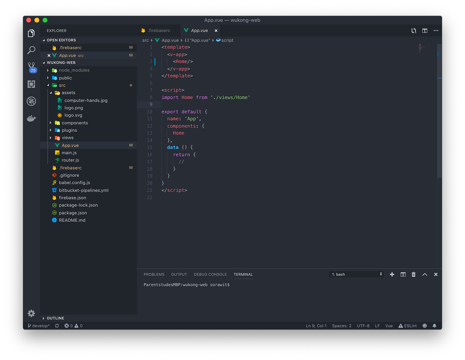The image size is (465, 360).
Task: Click the Docker icon in the activity bar
Action: coord(31,118)
